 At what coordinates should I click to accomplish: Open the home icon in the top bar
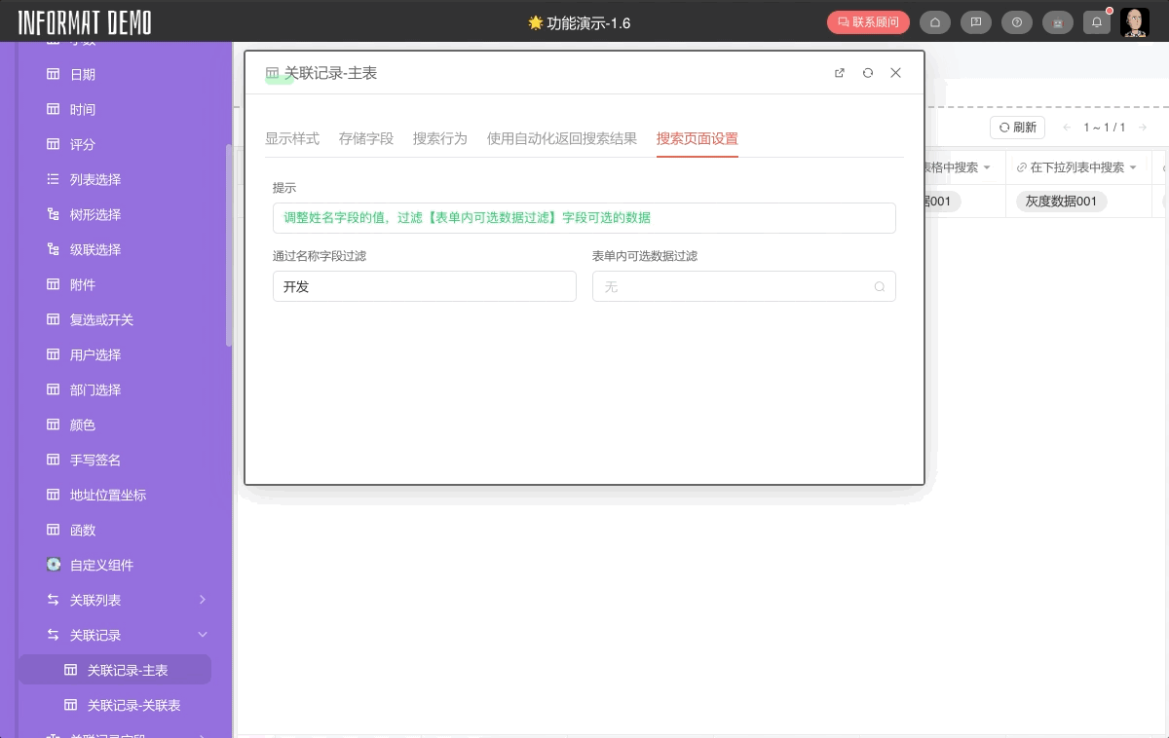click(935, 21)
